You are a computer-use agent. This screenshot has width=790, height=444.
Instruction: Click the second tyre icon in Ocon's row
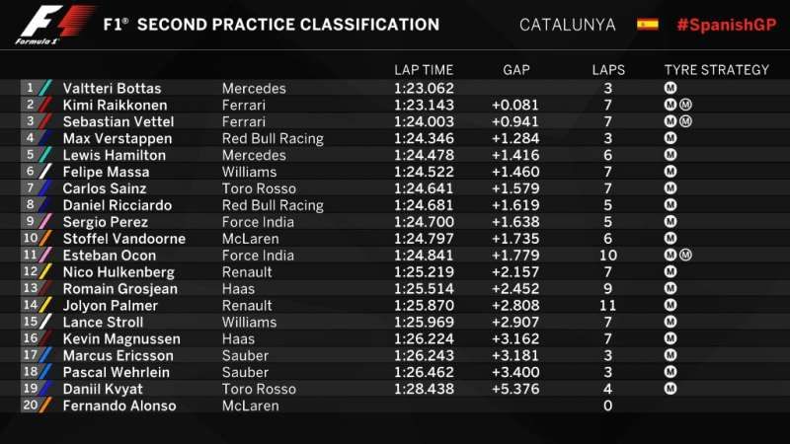686,256
